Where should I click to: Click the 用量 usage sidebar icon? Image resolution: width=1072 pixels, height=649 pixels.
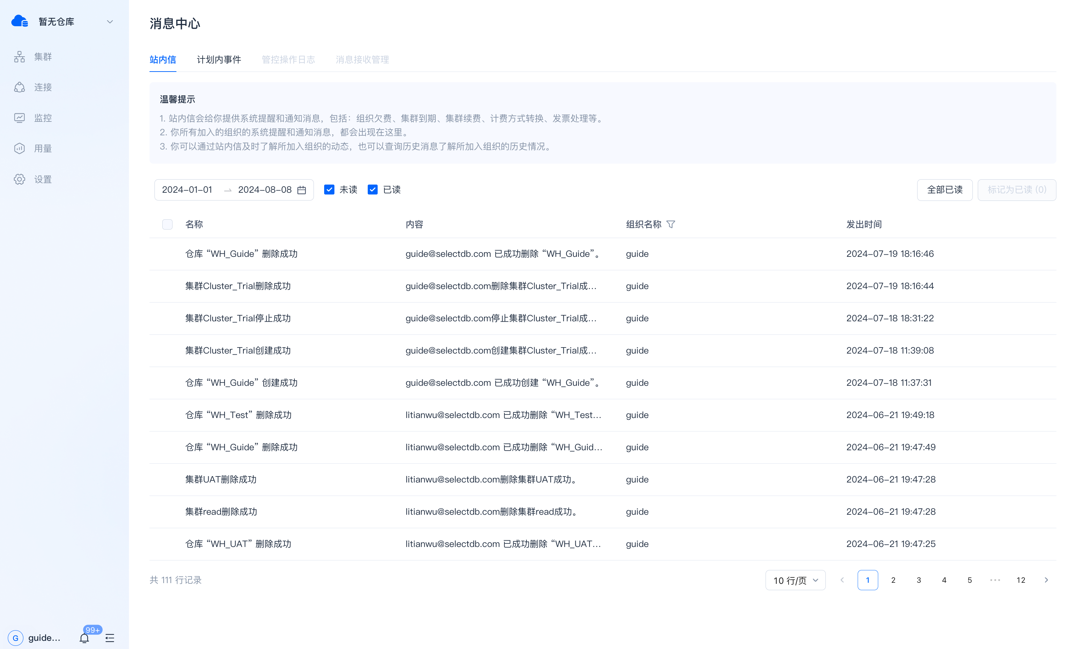click(x=19, y=148)
